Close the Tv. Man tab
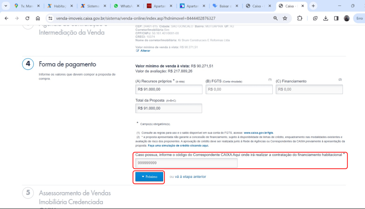The height and width of the screenshot is (209, 365). pos(38,6)
